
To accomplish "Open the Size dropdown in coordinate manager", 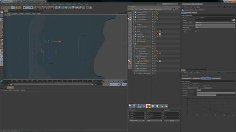I will (x=154, y=121).
